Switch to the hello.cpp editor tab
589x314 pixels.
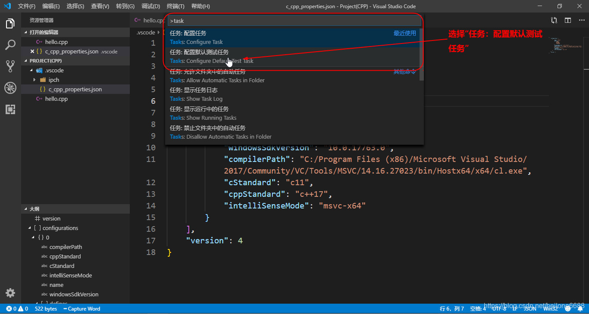click(x=149, y=20)
